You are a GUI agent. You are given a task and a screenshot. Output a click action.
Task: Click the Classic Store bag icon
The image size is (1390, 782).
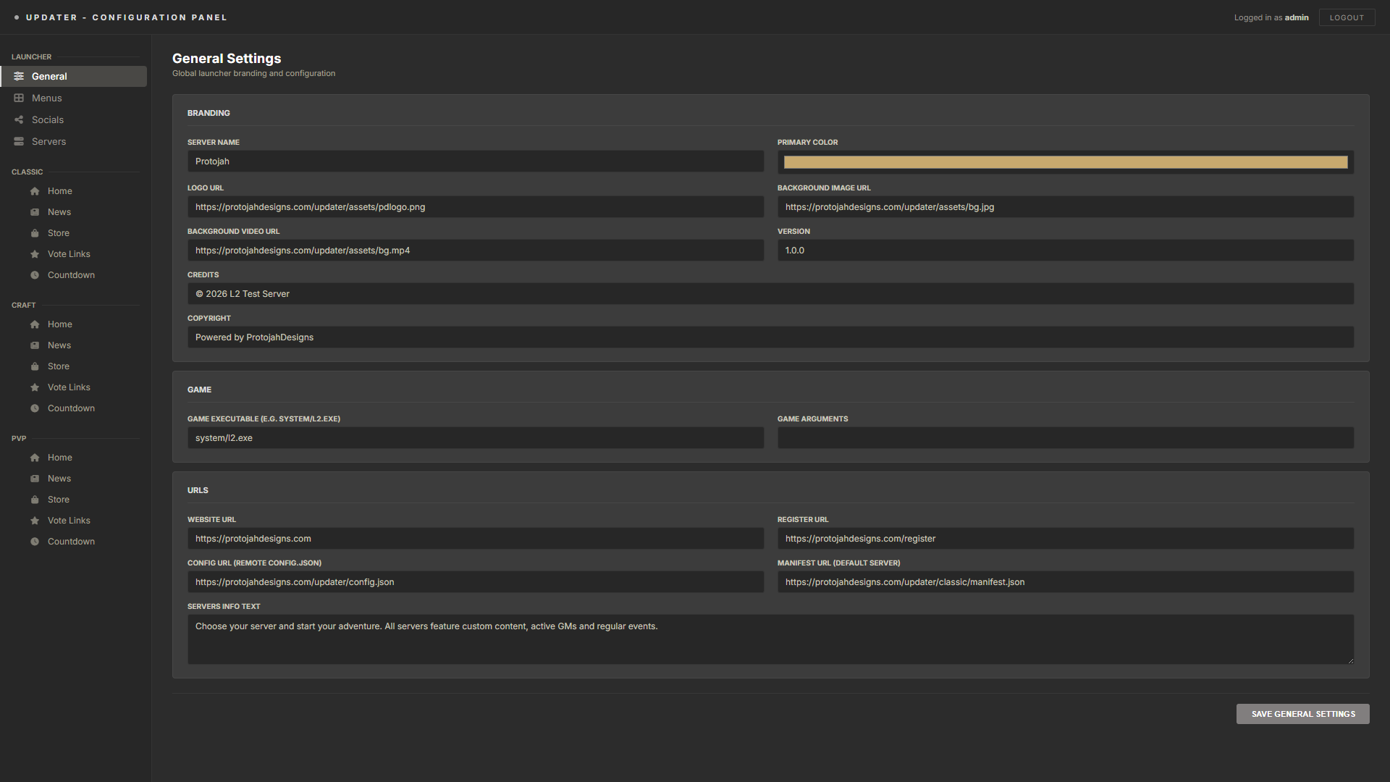click(x=35, y=233)
